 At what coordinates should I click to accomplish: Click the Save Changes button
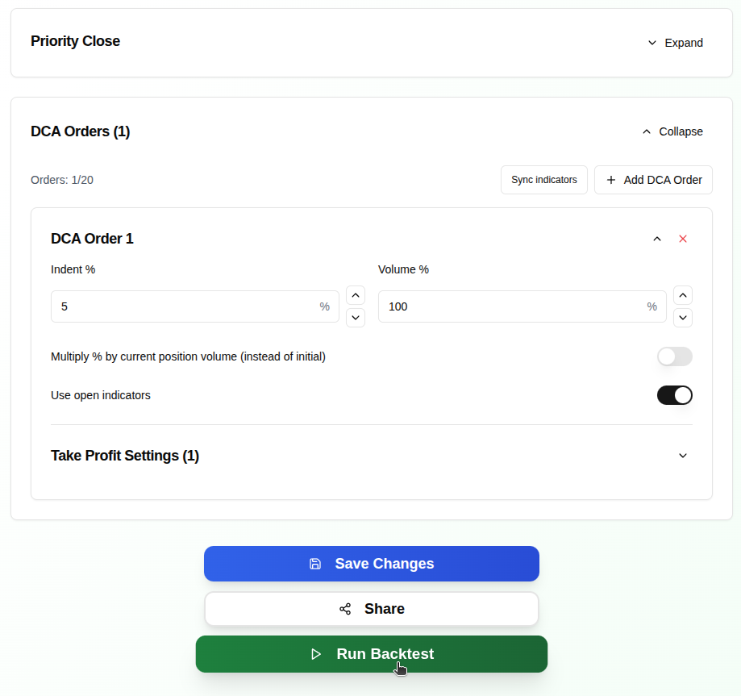pos(371,564)
